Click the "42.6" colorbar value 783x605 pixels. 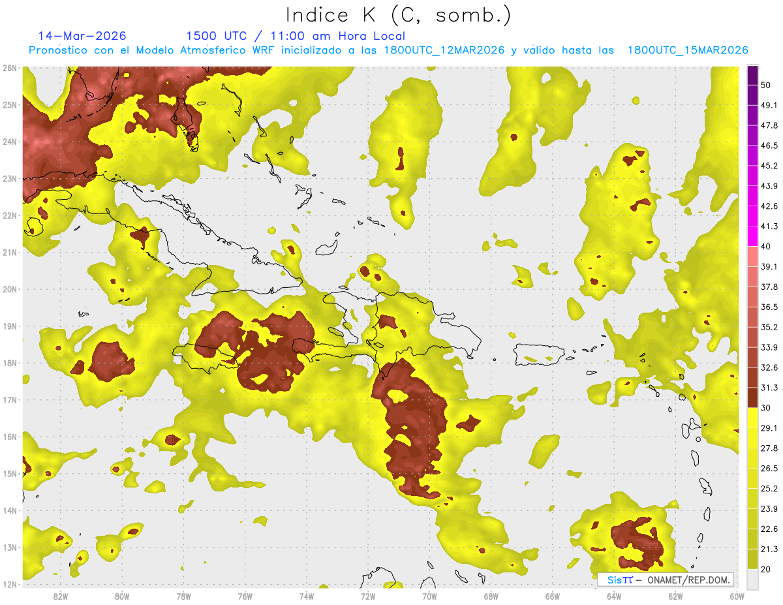(x=769, y=206)
